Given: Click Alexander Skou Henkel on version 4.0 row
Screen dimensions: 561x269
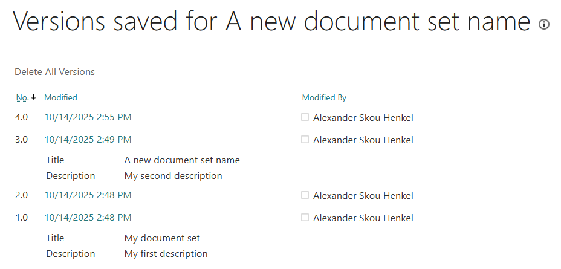Looking at the screenshot, I should coord(363,118).
